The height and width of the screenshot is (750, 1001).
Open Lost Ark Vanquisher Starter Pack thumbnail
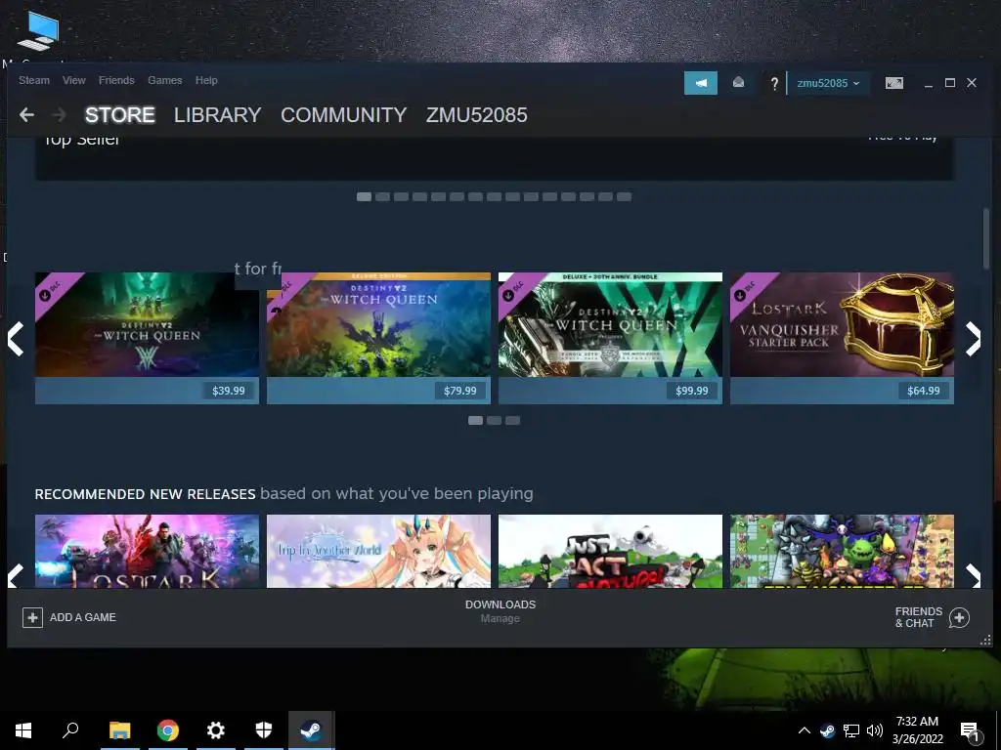[842, 324]
